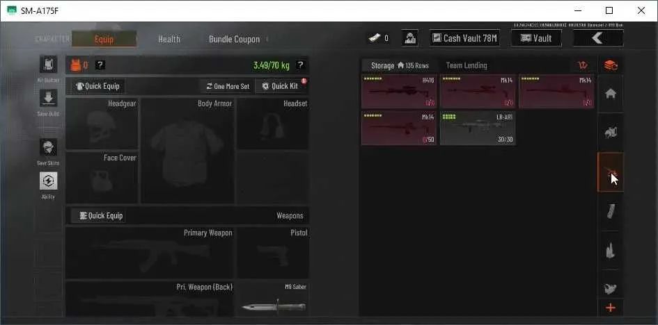
Task: Click the orange shopping cart icon
Action: click(x=583, y=65)
